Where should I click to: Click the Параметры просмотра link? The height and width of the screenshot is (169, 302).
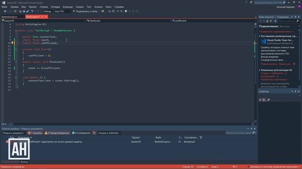tap(274, 79)
